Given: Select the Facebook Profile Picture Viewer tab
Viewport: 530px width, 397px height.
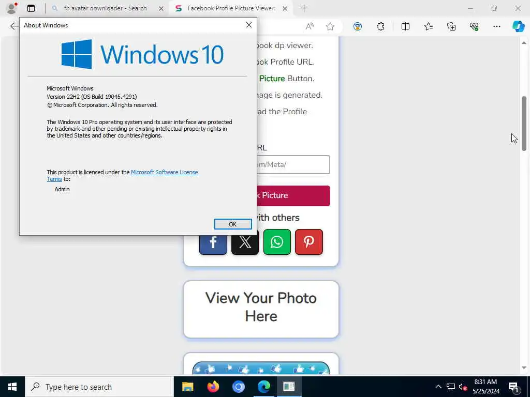Looking at the screenshot, I should 231,8.
